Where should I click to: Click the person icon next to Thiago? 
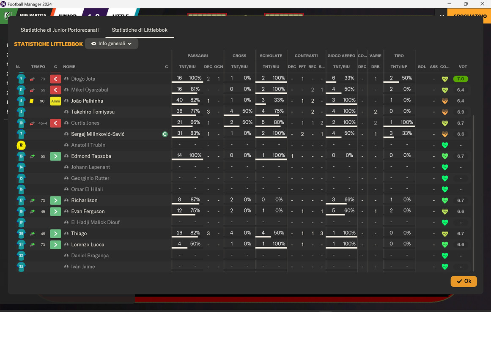(66, 234)
